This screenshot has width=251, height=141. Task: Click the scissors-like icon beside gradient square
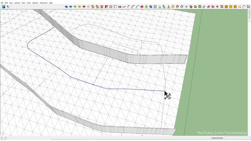point(8,7)
